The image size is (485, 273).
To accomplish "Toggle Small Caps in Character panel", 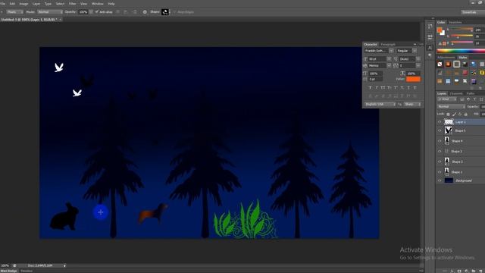I will 389,88.
